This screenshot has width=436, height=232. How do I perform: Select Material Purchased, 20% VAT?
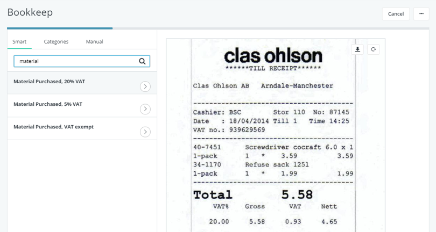(82, 83)
